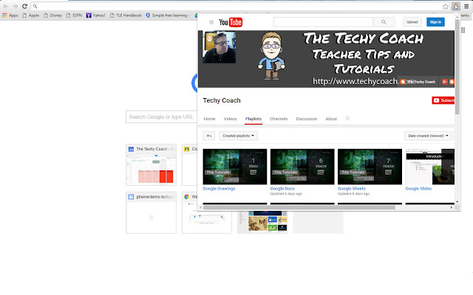
Task: Click the popup horizontal scrollbar
Action: [x=299, y=207]
